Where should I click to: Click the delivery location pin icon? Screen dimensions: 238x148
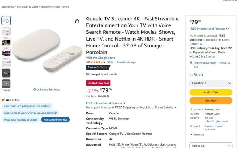[191, 63]
